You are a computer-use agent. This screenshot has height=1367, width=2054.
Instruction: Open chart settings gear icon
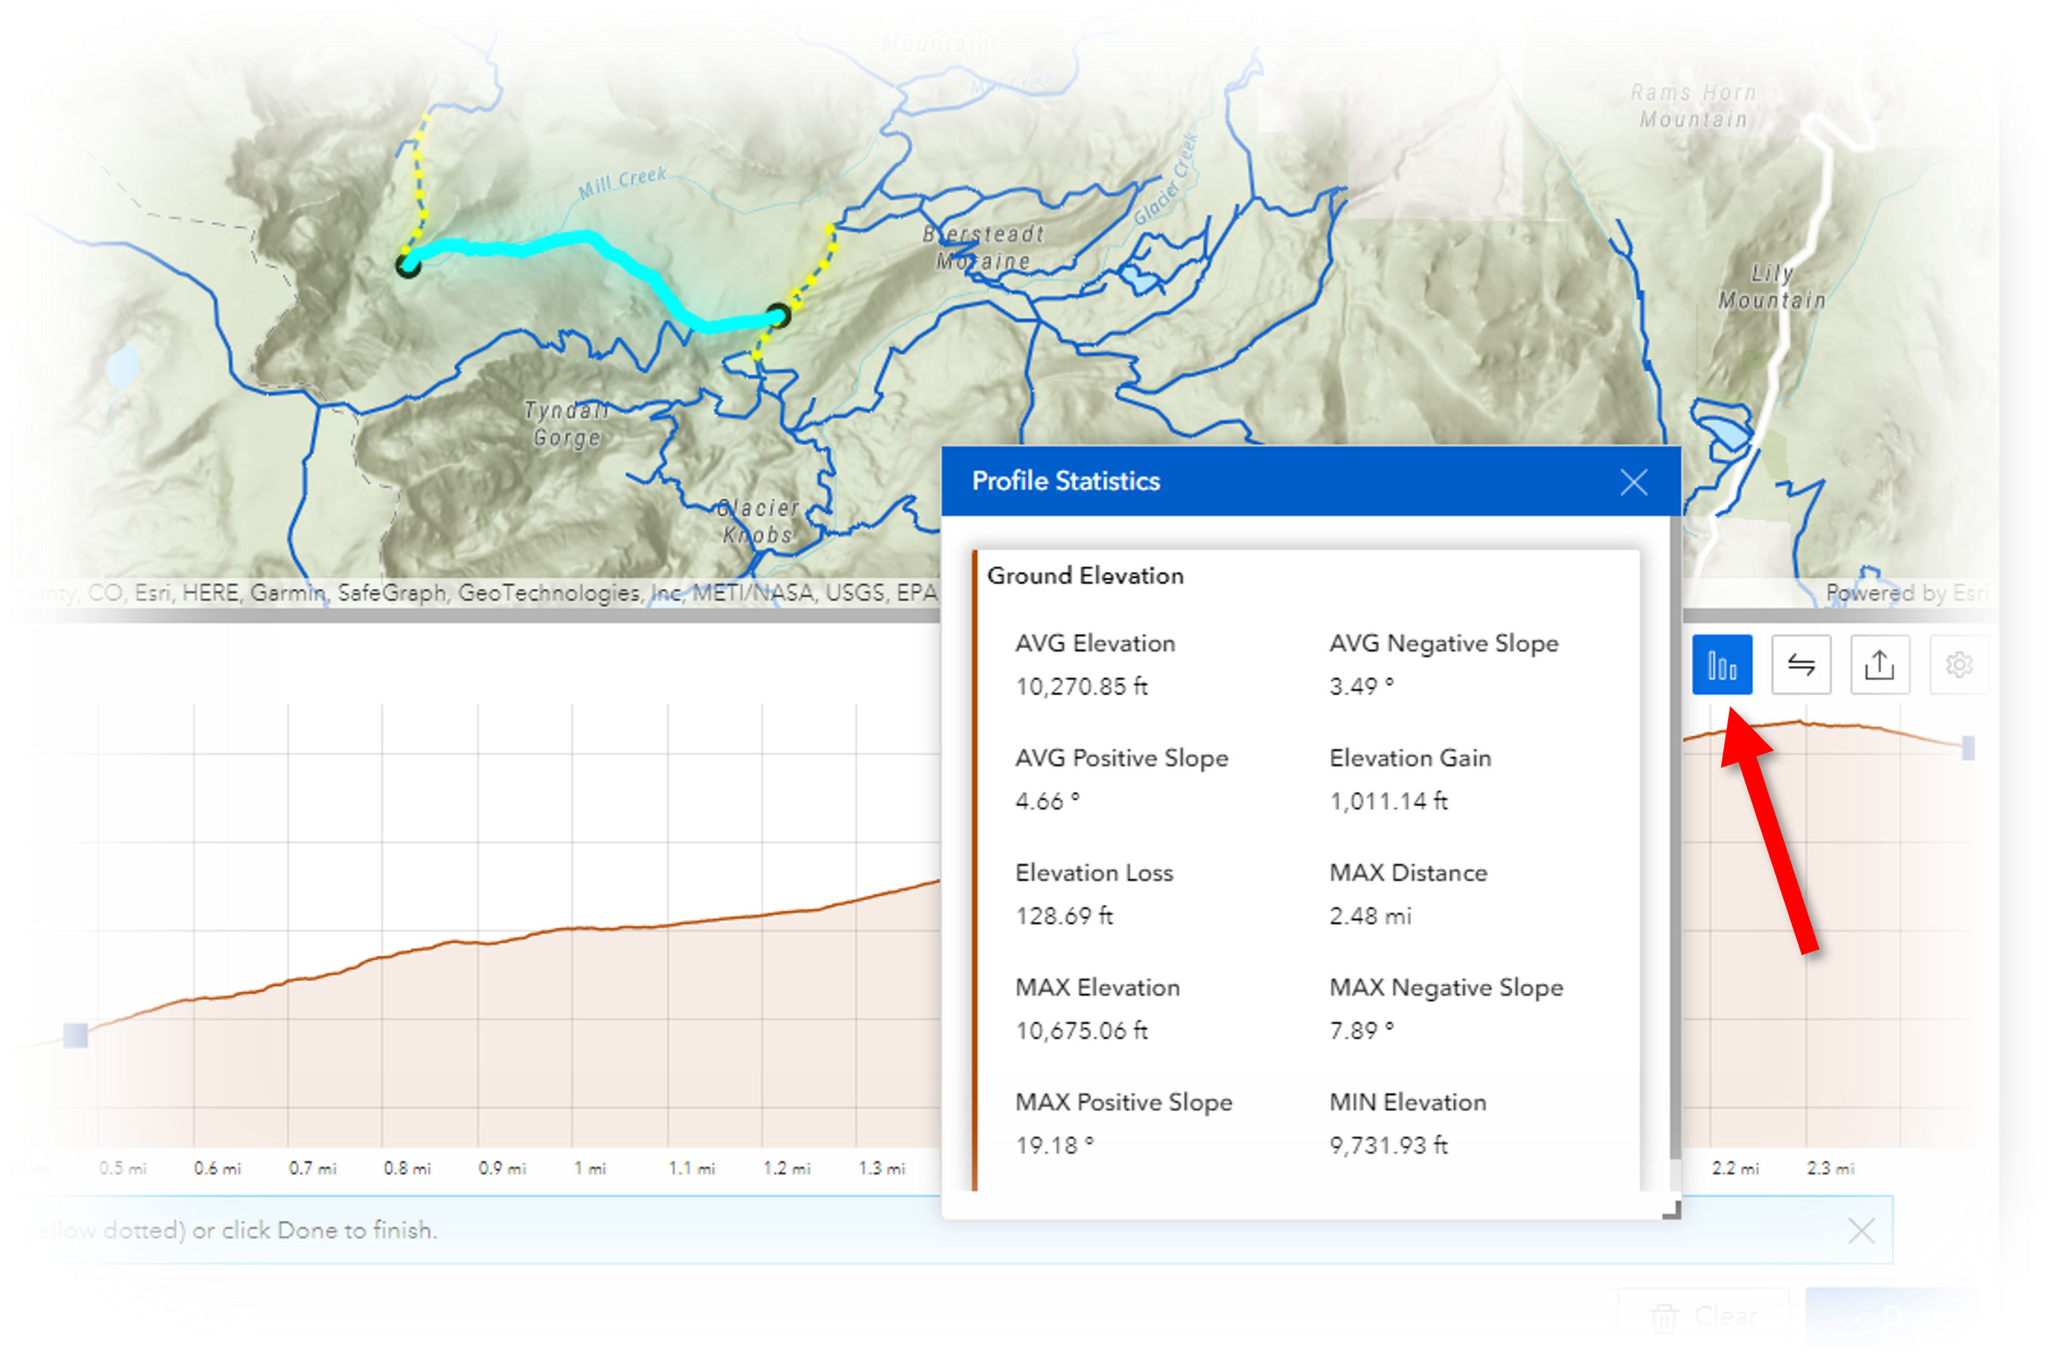tap(1959, 665)
